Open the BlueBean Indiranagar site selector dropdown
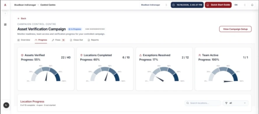Screen dimensions: 259x114 154,5
